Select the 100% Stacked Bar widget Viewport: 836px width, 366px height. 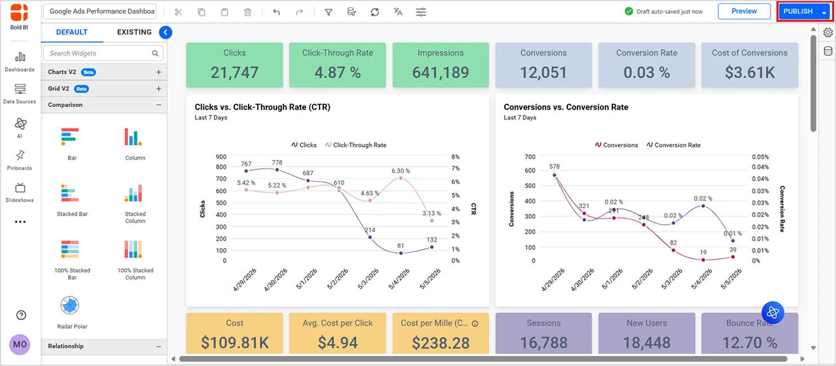point(72,259)
